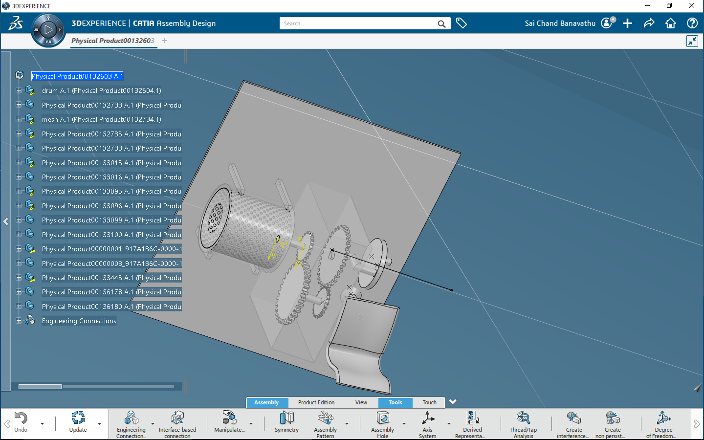The width and height of the screenshot is (704, 440).
Task: Expand the Physical Product00132735 node
Action: 19,133
